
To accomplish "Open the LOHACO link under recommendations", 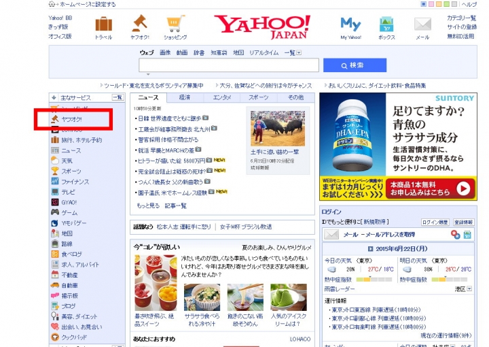I will coord(300,339).
